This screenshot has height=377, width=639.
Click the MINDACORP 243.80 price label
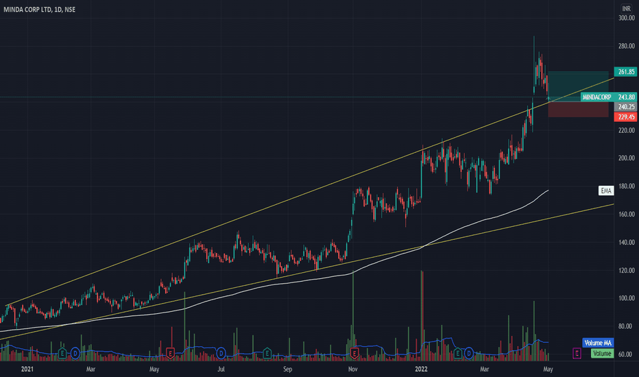tap(609, 97)
